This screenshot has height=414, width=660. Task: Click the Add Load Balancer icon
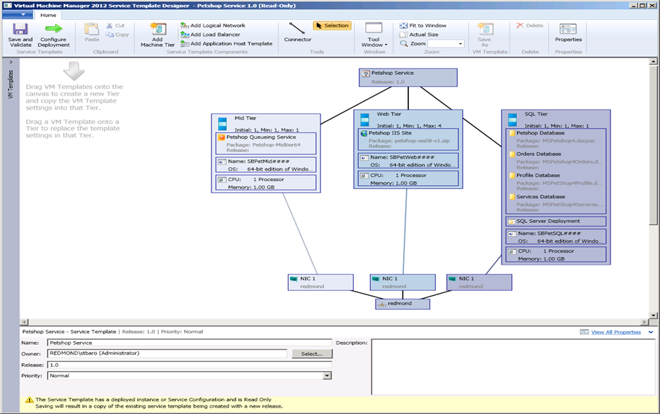click(185, 35)
